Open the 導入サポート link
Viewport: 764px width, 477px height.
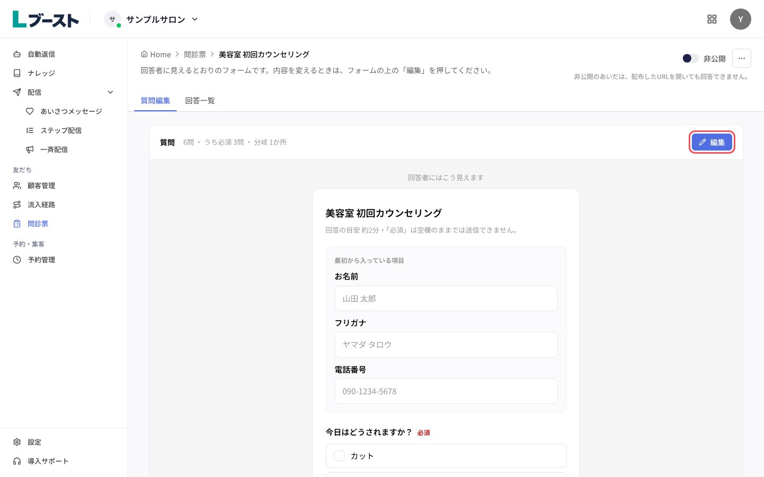click(64, 461)
